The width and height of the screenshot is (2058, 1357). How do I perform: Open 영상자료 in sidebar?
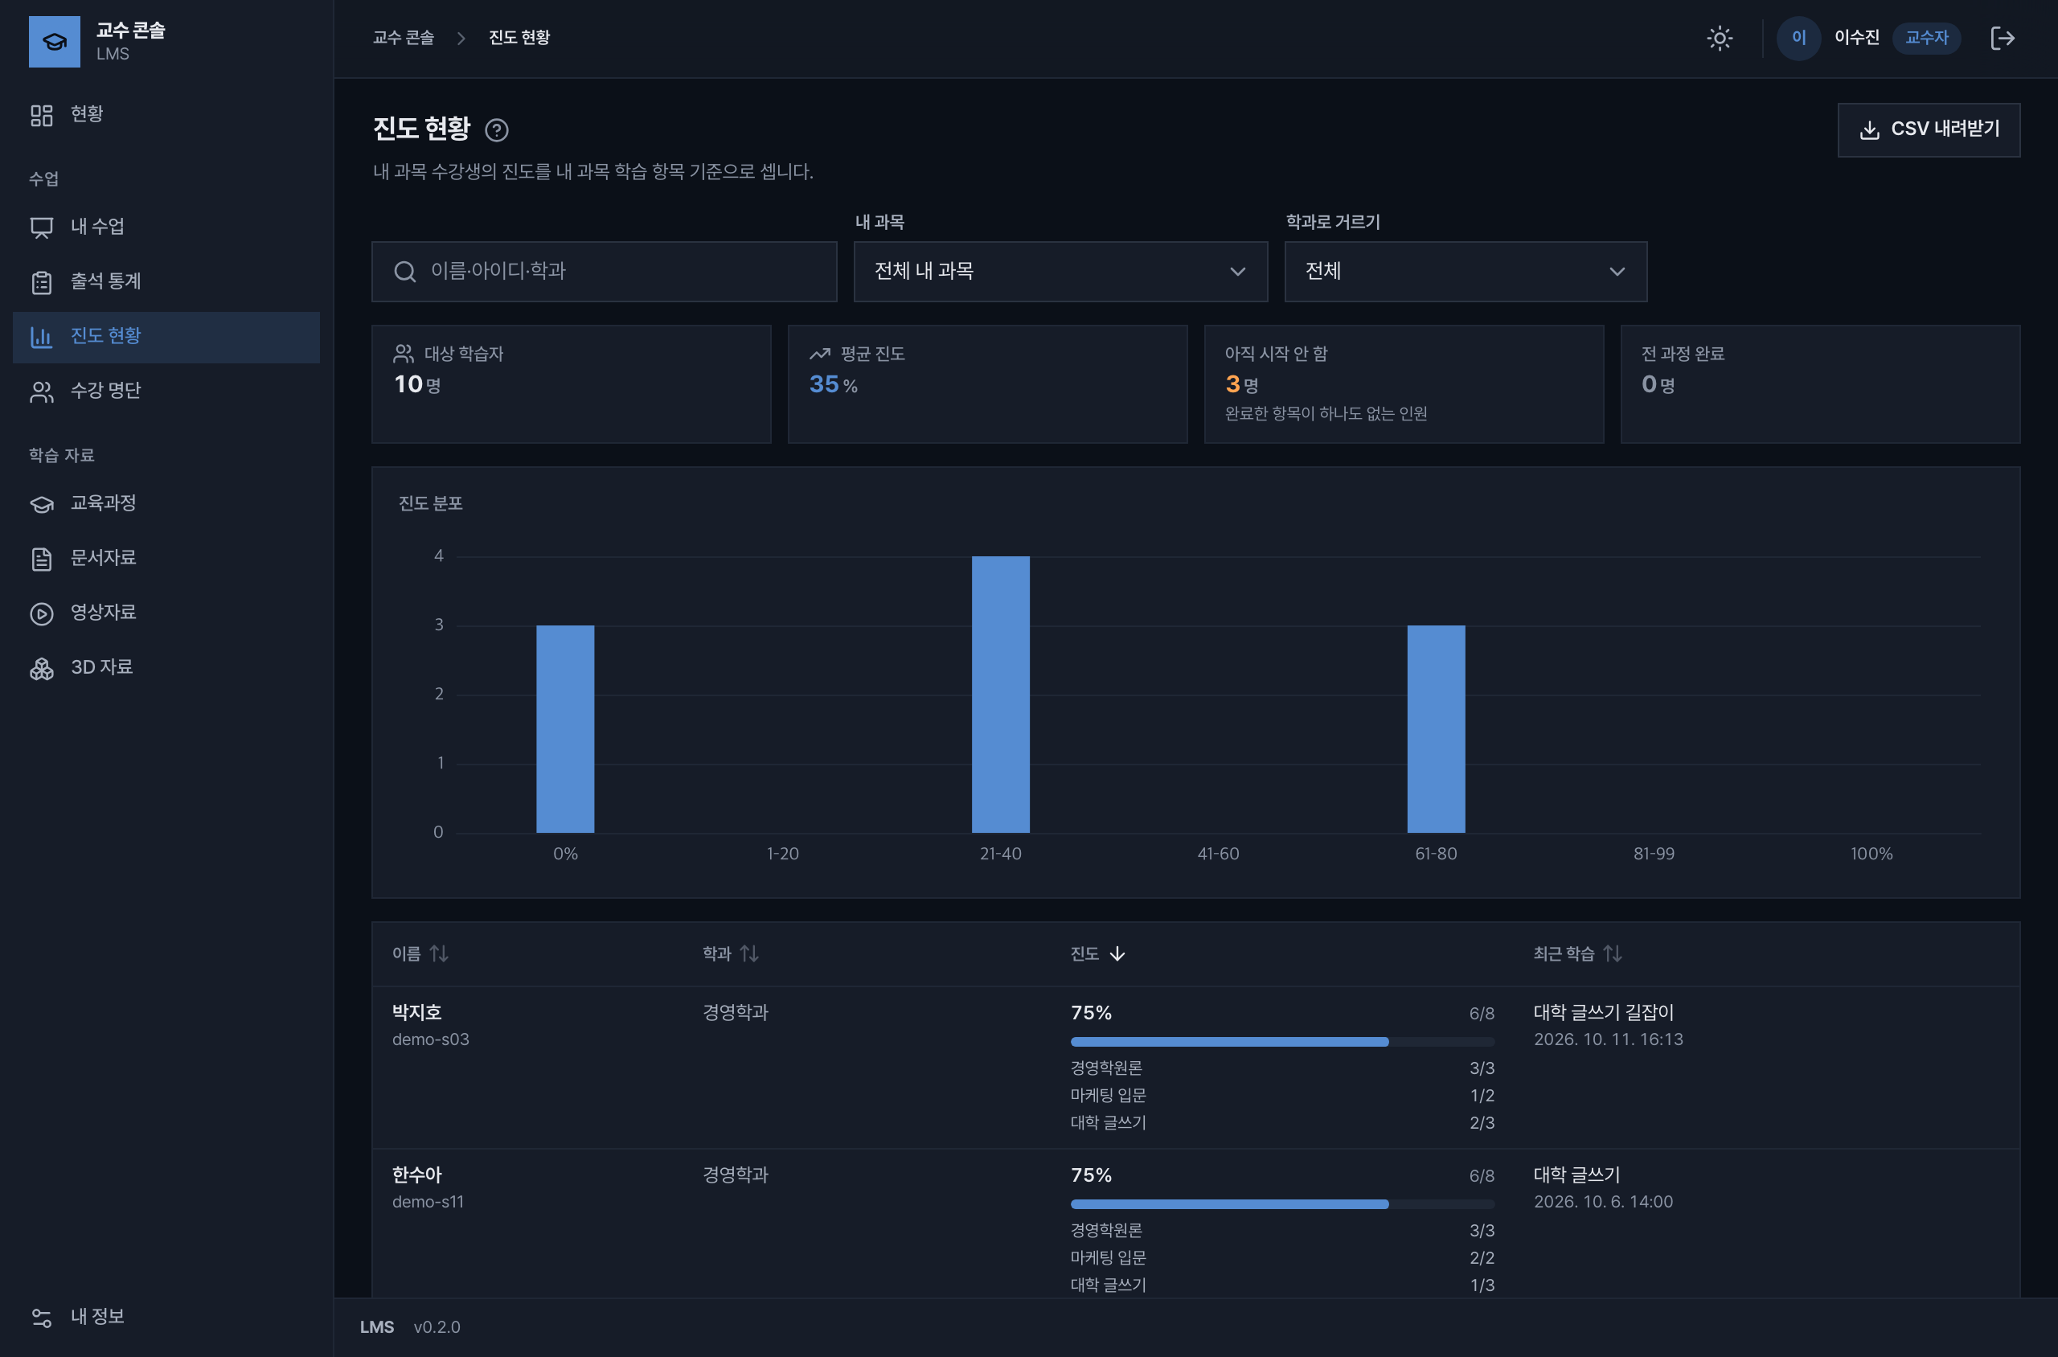(x=166, y=613)
